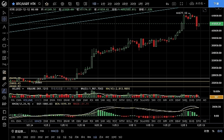Click the bookmark icon in left sidebar
Screen dimensions: 224x140
(4, 112)
